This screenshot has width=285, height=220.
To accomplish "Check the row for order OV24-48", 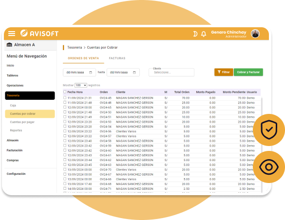I will point(65,102).
